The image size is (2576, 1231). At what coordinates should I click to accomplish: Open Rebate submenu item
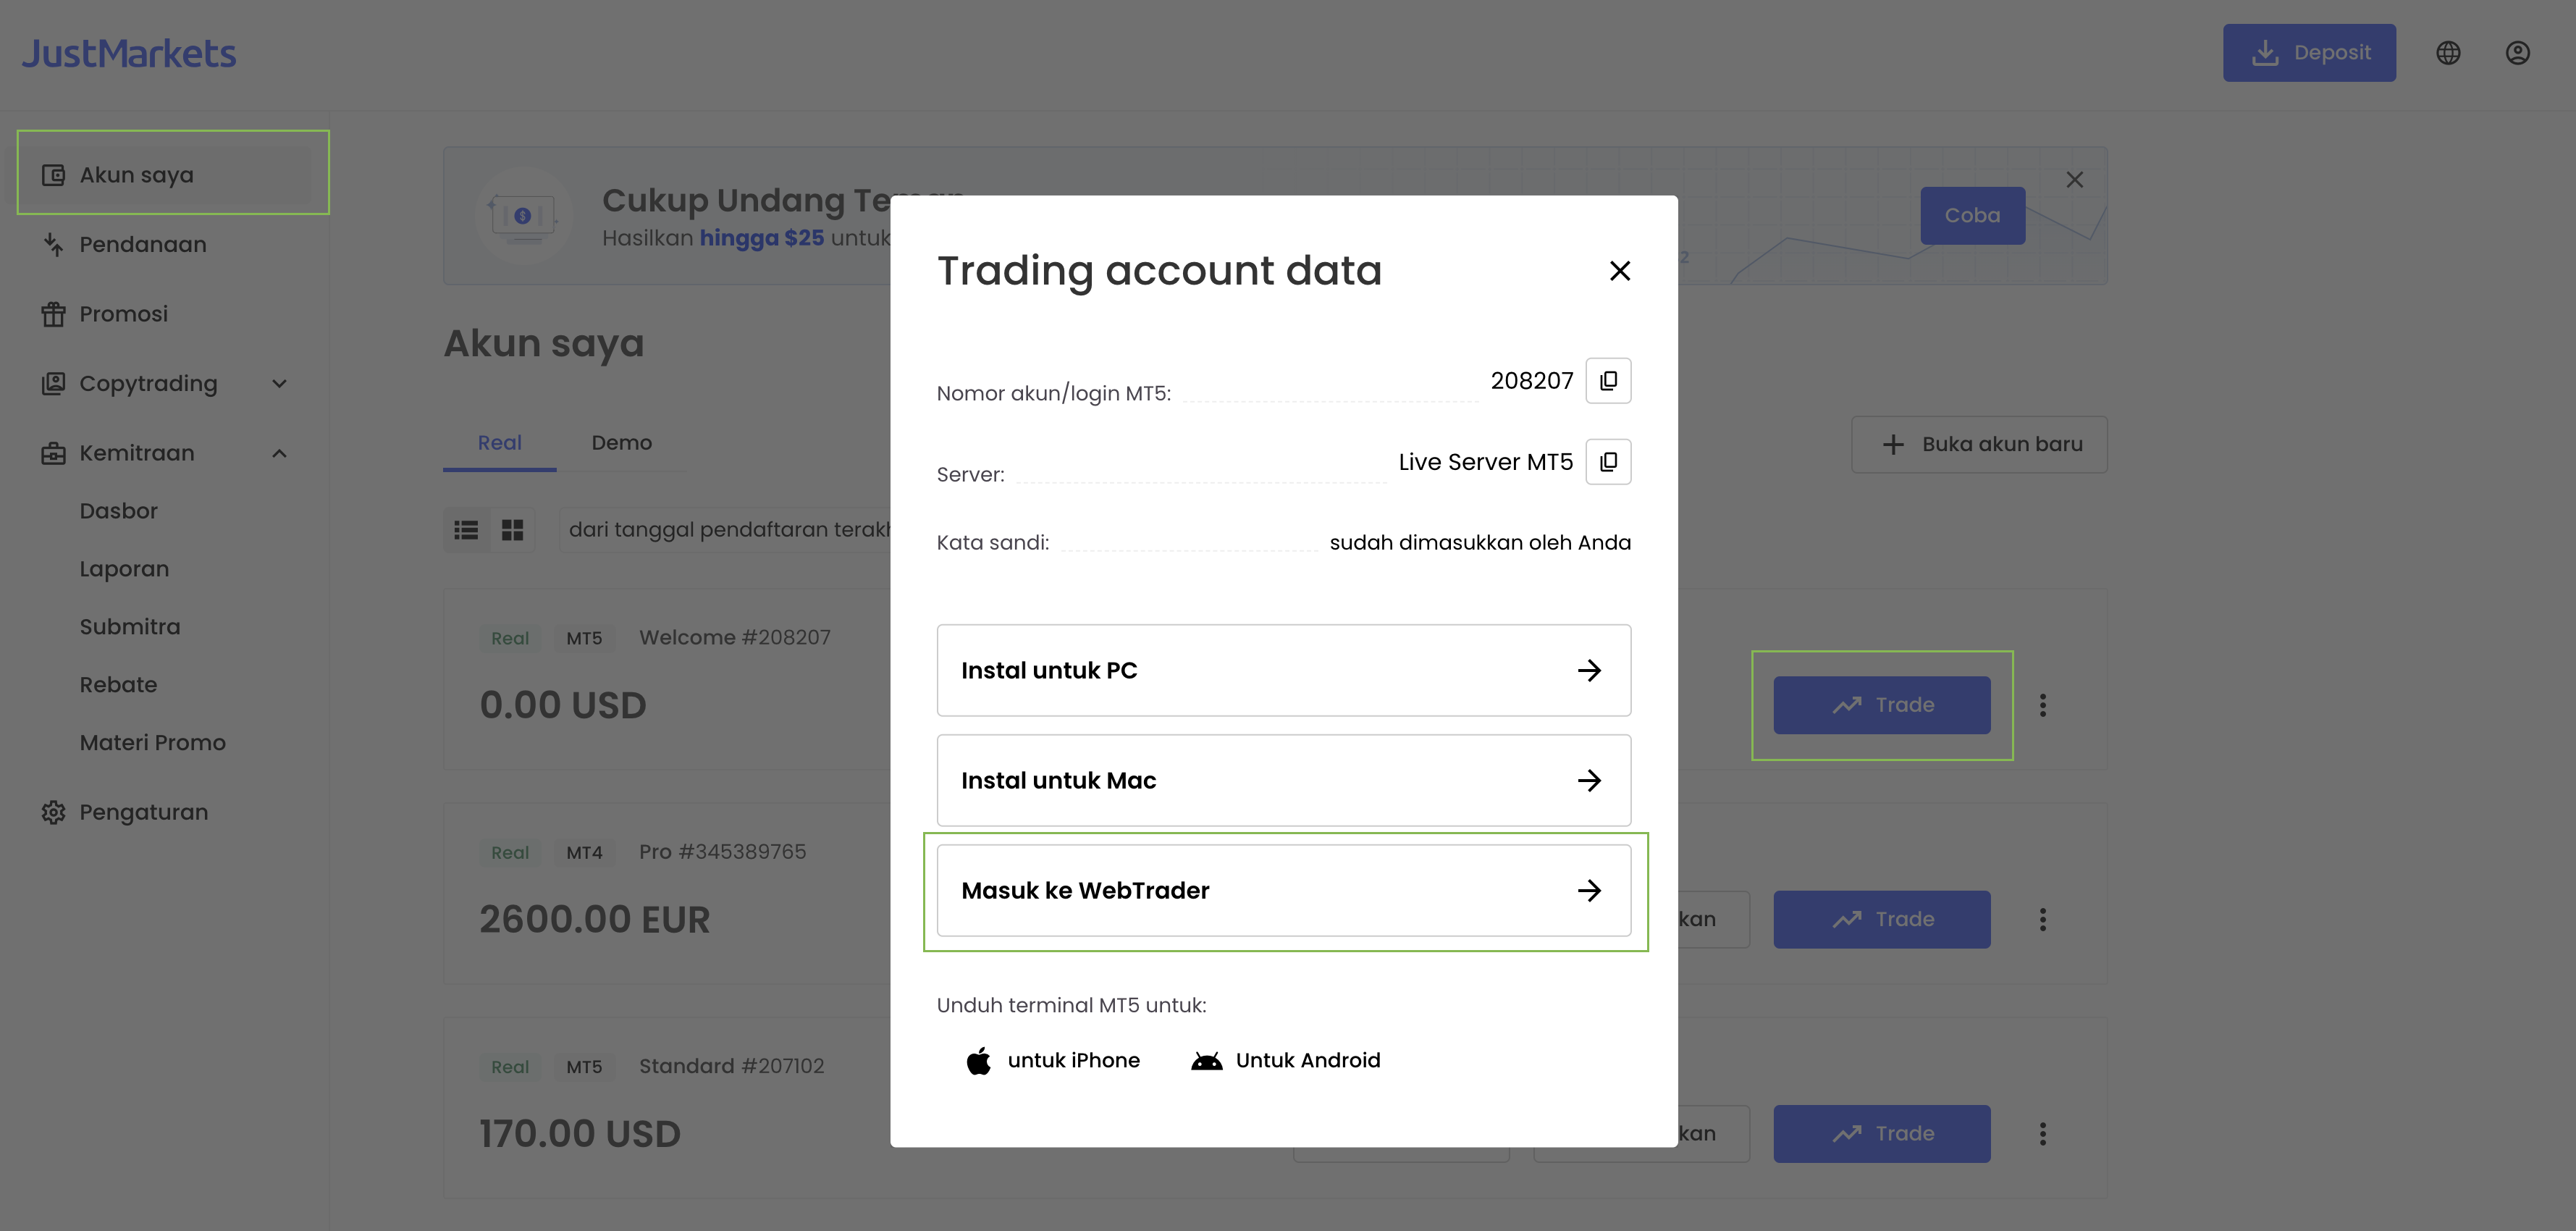coord(118,684)
